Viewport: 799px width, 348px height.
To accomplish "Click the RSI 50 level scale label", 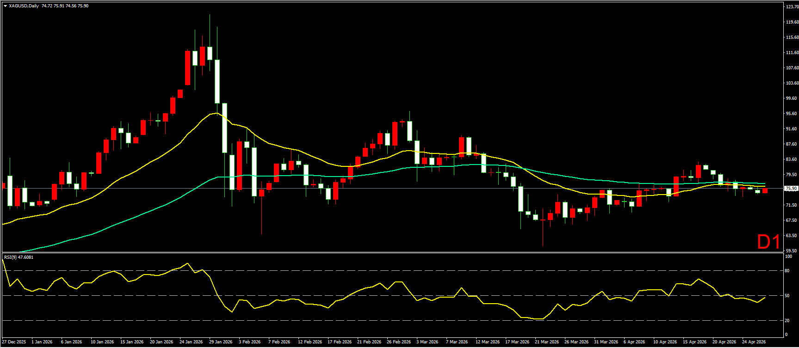I will (x=788, y=296).
